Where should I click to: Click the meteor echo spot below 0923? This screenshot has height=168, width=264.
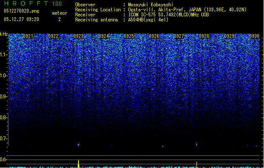78,145
